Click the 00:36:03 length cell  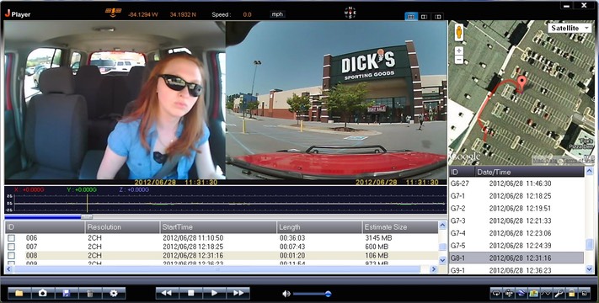click(x=292, y=238)
